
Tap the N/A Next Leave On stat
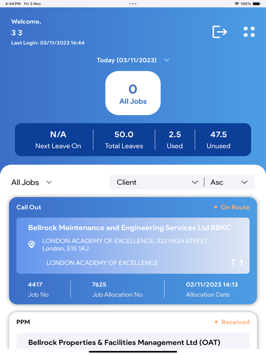coord(58,140)
